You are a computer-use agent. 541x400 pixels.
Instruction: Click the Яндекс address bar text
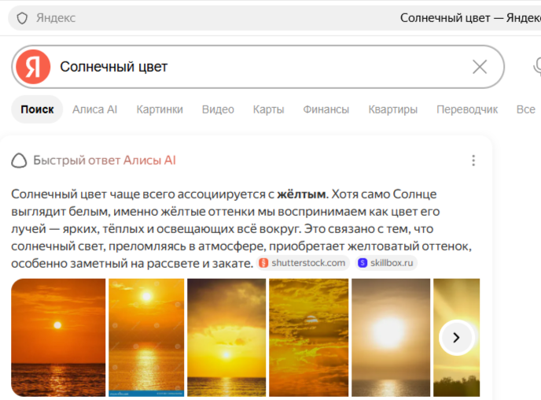click(56, 18)
